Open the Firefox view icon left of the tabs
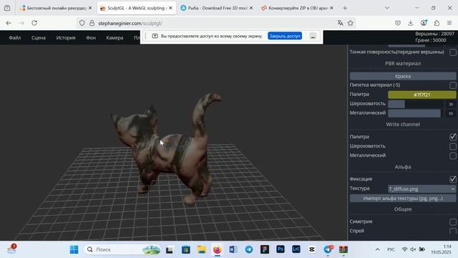The width and height of the screenshot is (458, 258). click(7, 8)
